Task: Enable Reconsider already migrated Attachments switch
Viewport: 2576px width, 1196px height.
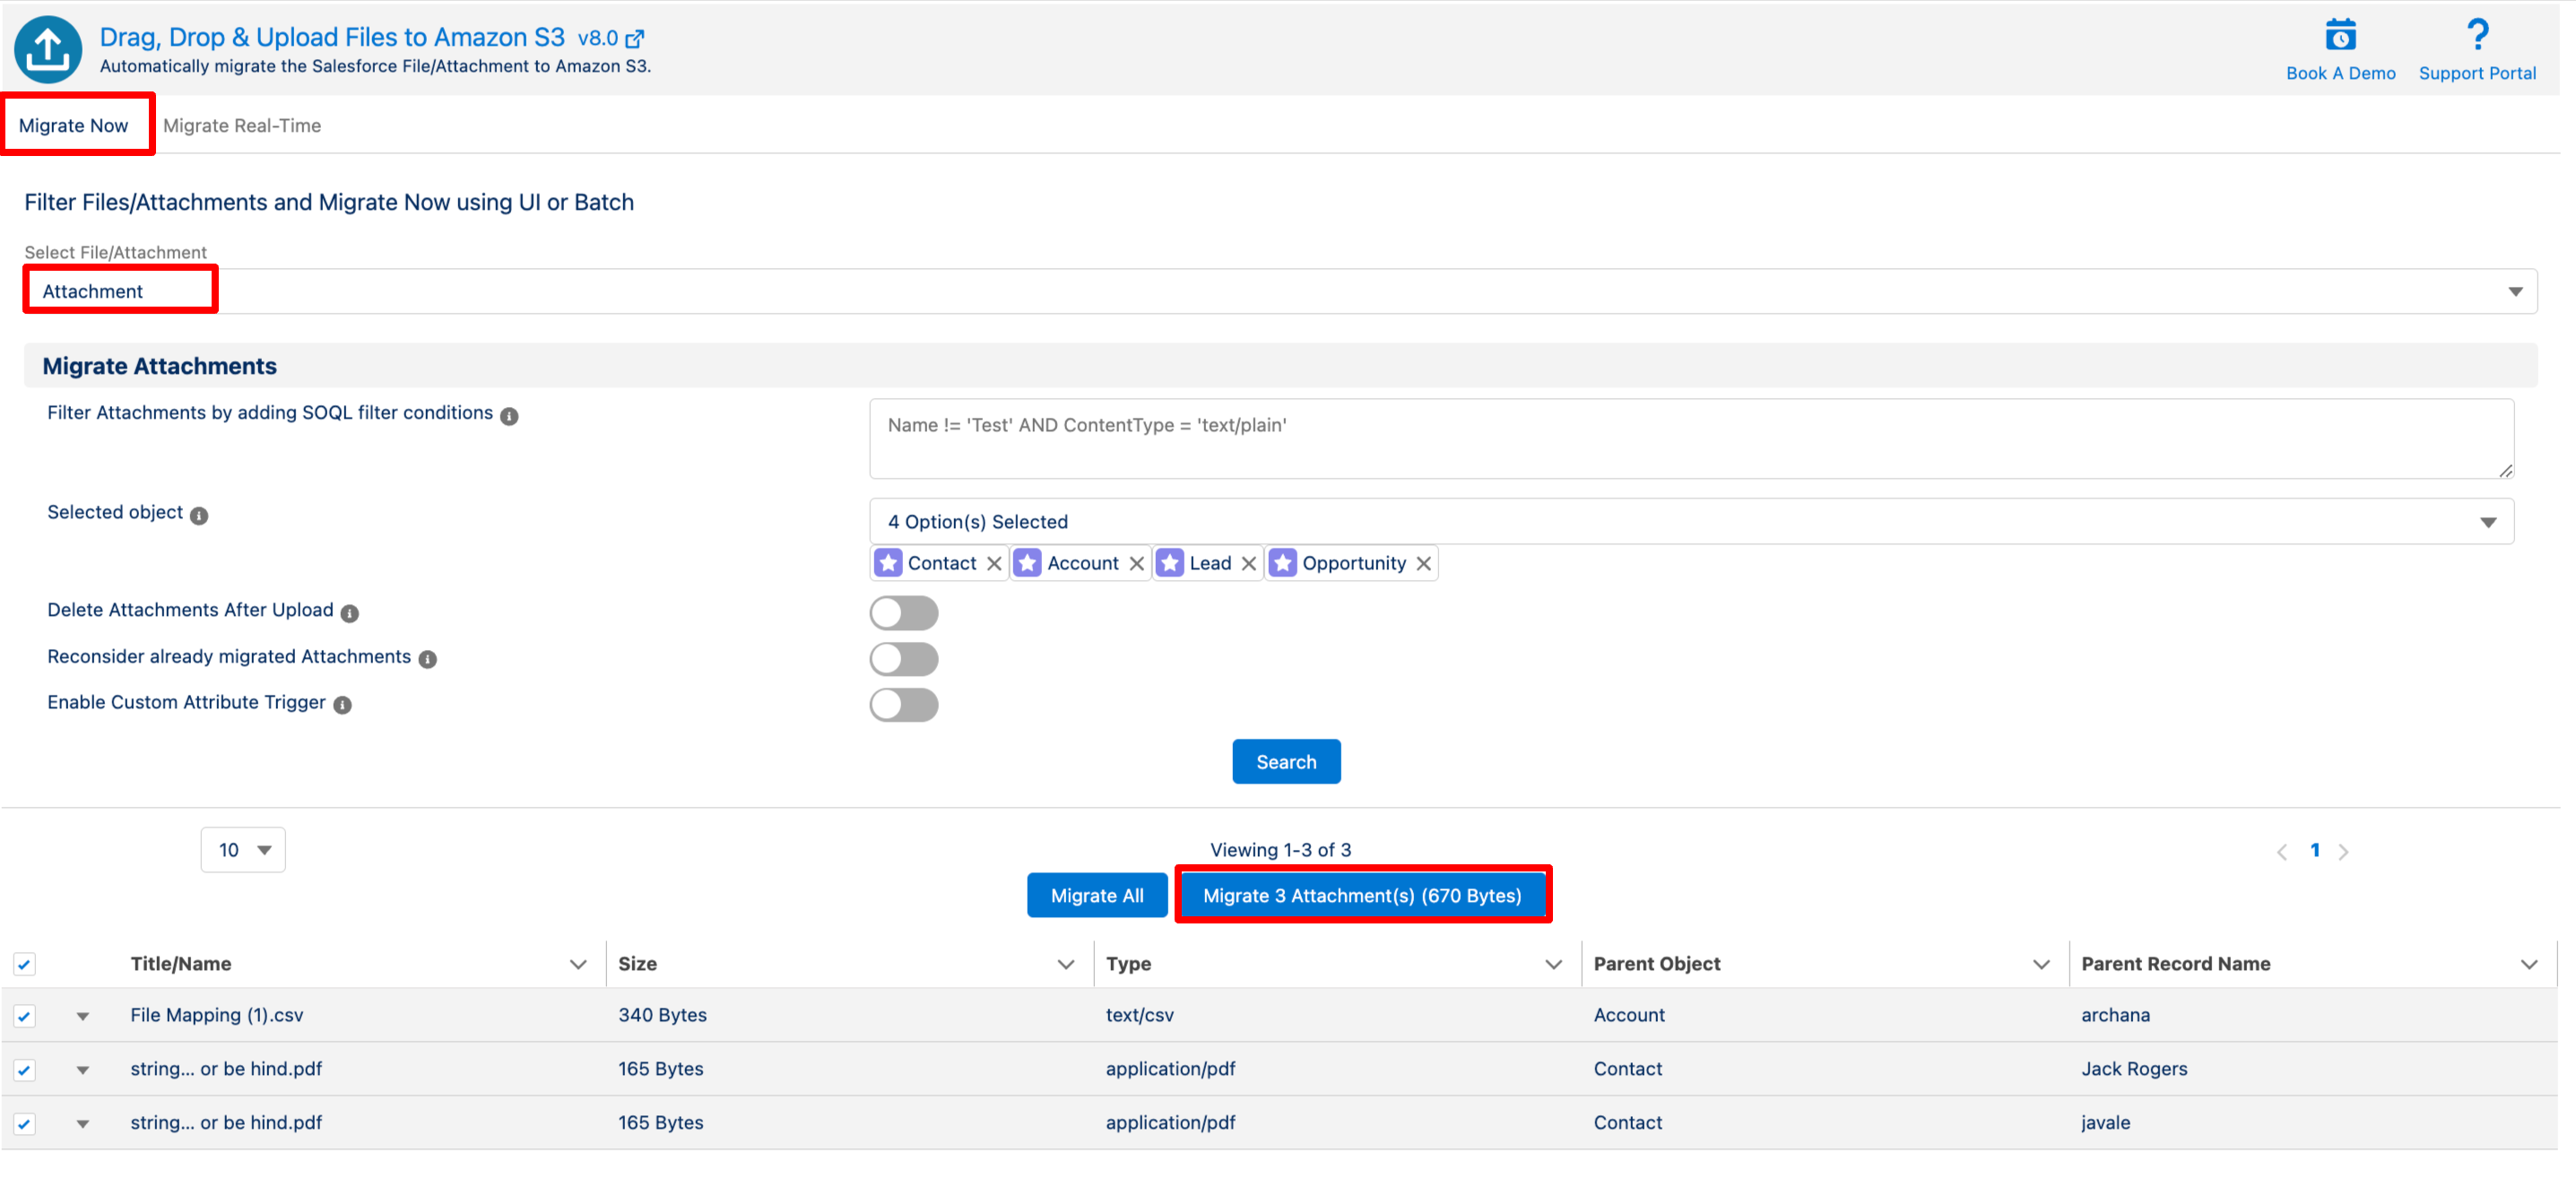Action: pyautogui.click(x=903, y=658)
